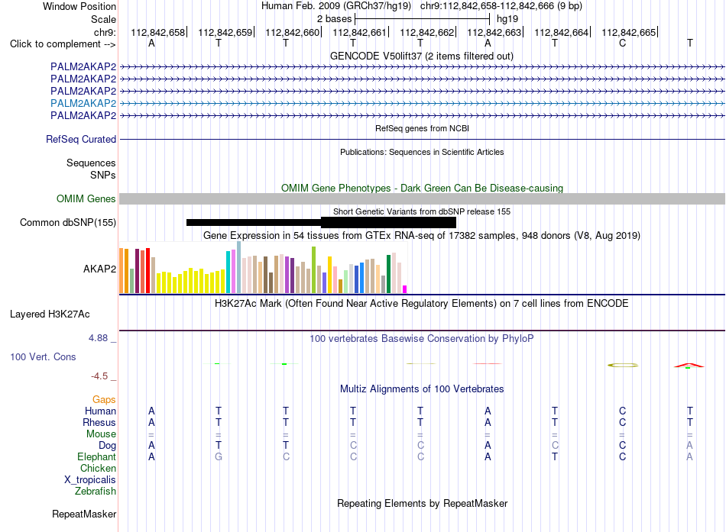Click the -4.5 PhyloP lower scale value
The image size is (726, 532).
point(99,376)
